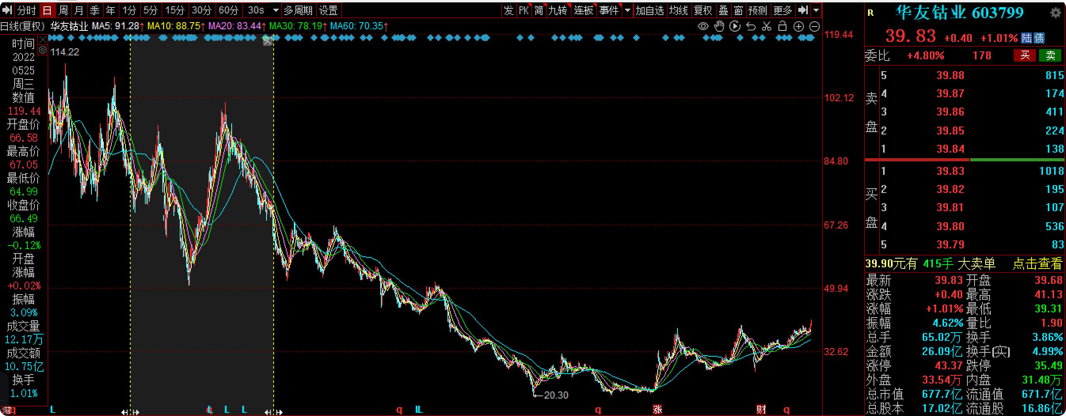This screenshot has height=416, width=1066.
Task: Click the red 买 buy button
Action: (1024, 55)
